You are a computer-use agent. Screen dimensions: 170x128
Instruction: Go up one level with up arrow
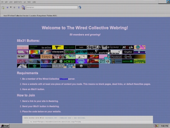(x=19, y=7)
